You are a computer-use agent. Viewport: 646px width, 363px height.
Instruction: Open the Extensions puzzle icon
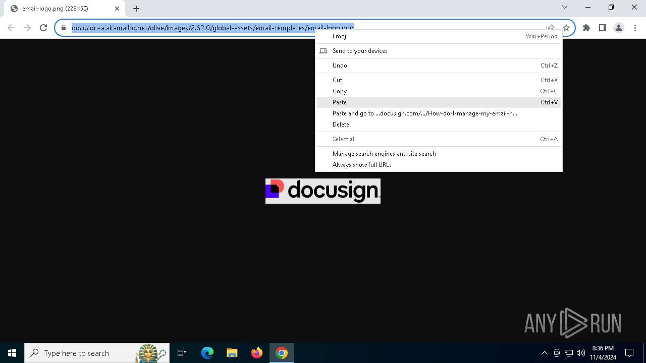pos(586,28)
